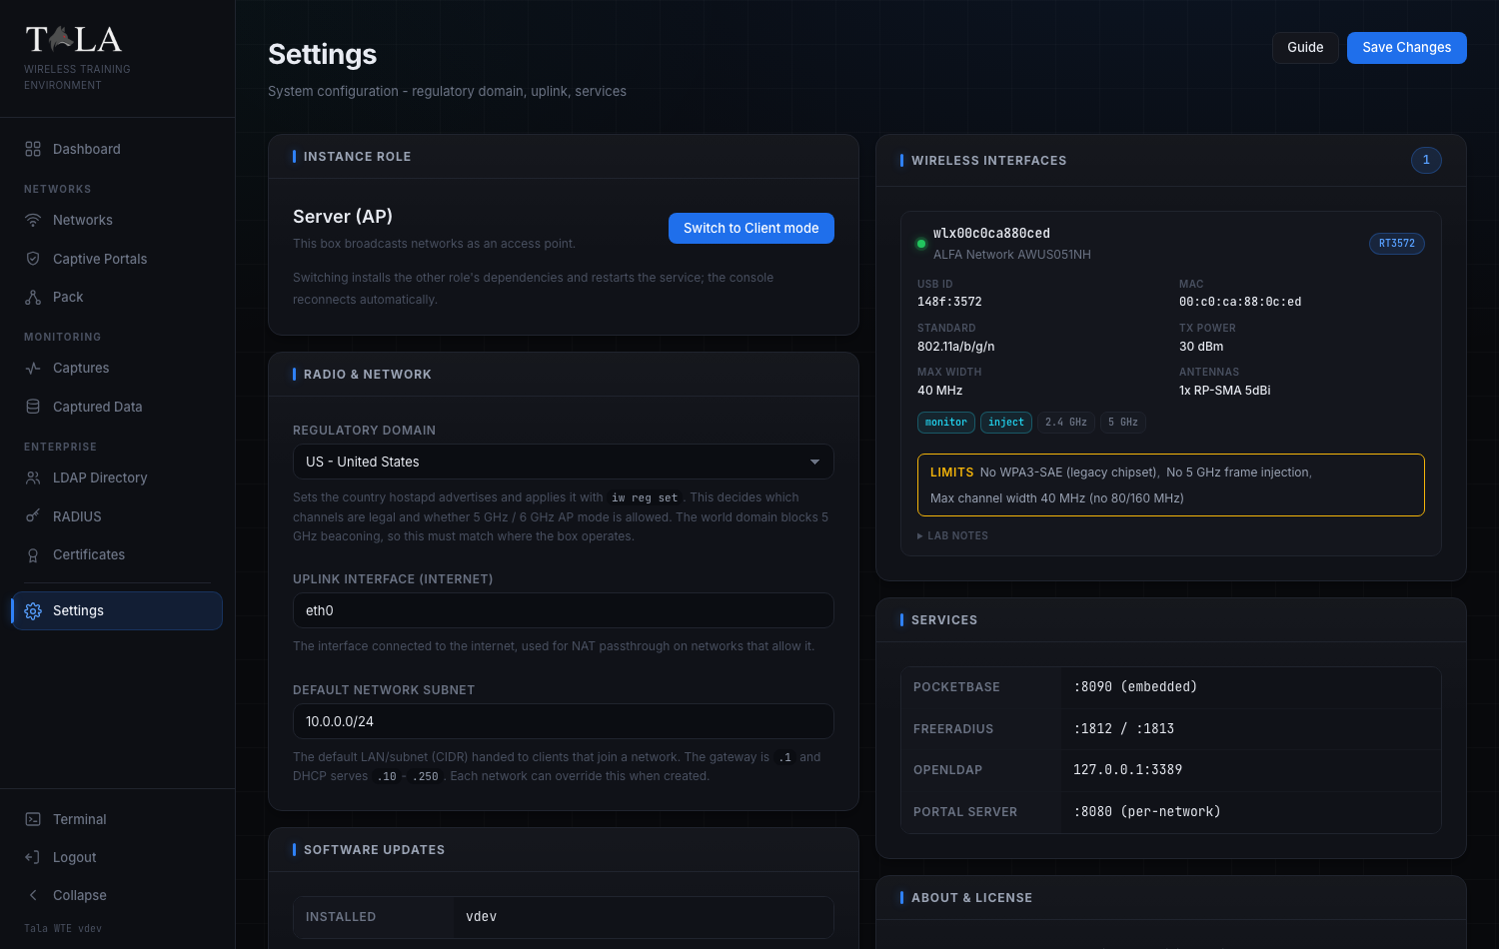This screenshot has height=949, width=1499.
Task: Select the RADIUS menu item
Action: coord(117,516)
